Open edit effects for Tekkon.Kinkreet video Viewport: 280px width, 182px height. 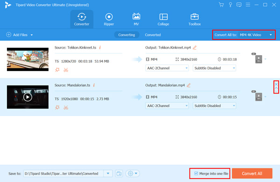(57, 70)
